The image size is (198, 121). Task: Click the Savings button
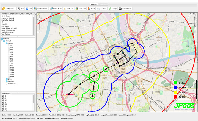click(x=113, y=9)
